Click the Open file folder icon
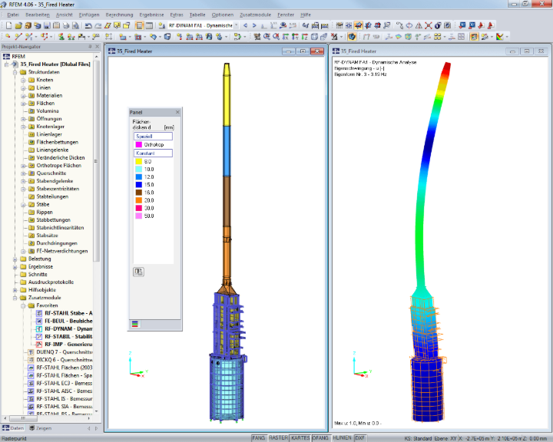 click(x=18, y=26)
